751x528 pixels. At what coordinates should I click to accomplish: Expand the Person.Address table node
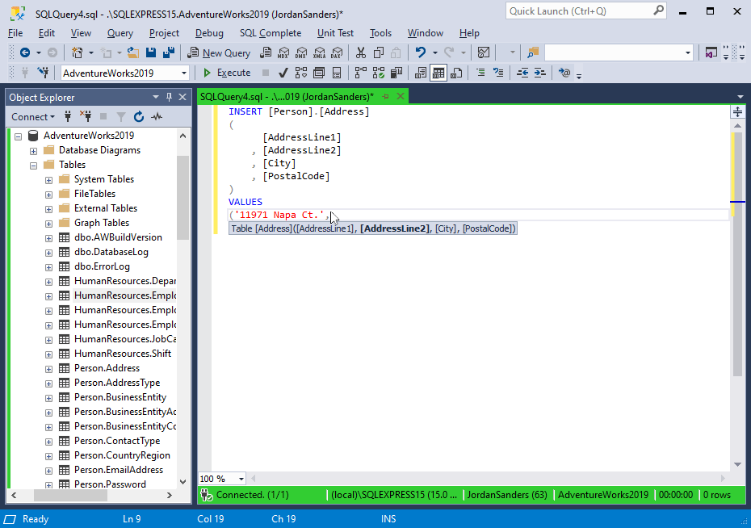tap(48, 369)
